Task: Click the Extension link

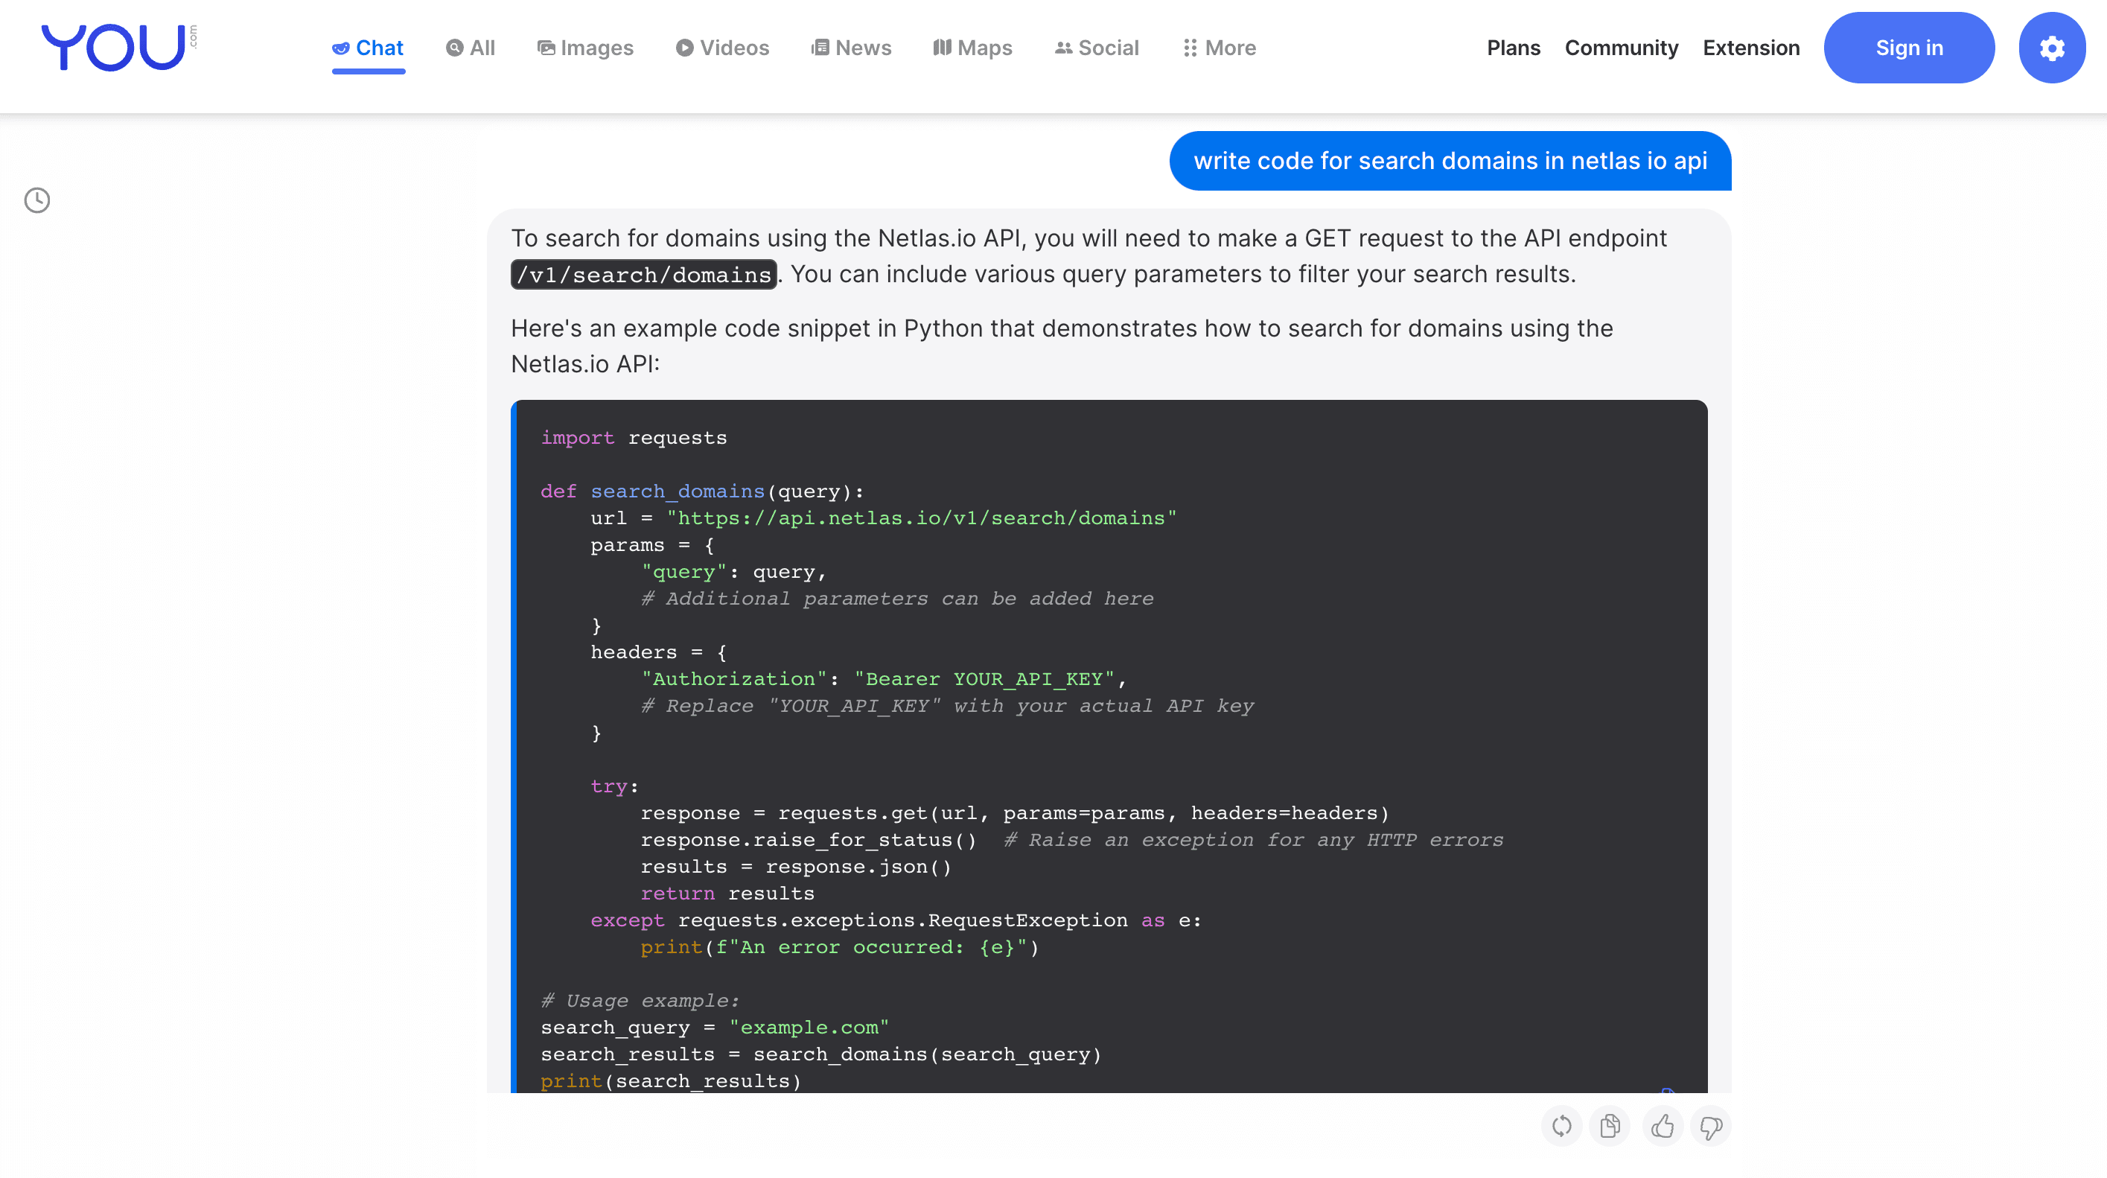Action: pos(1751,46)
